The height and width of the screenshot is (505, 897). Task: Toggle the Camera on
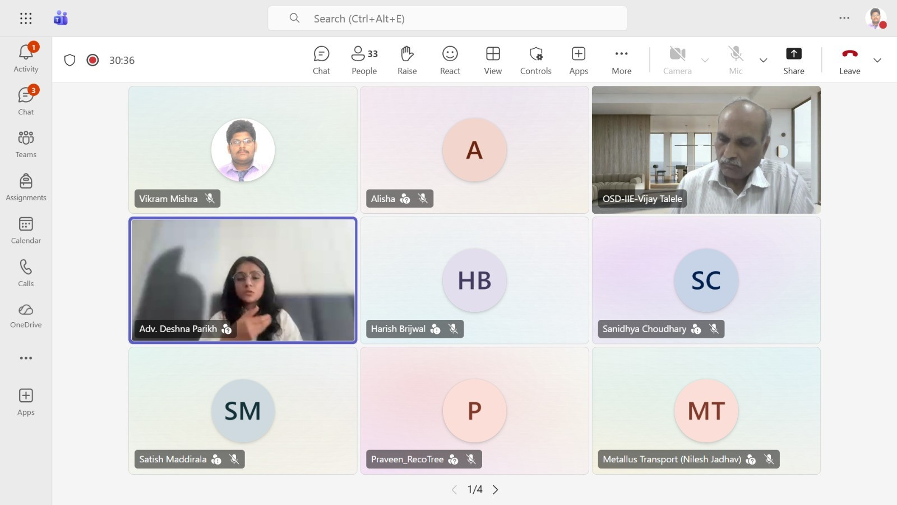tap(677, 60)
